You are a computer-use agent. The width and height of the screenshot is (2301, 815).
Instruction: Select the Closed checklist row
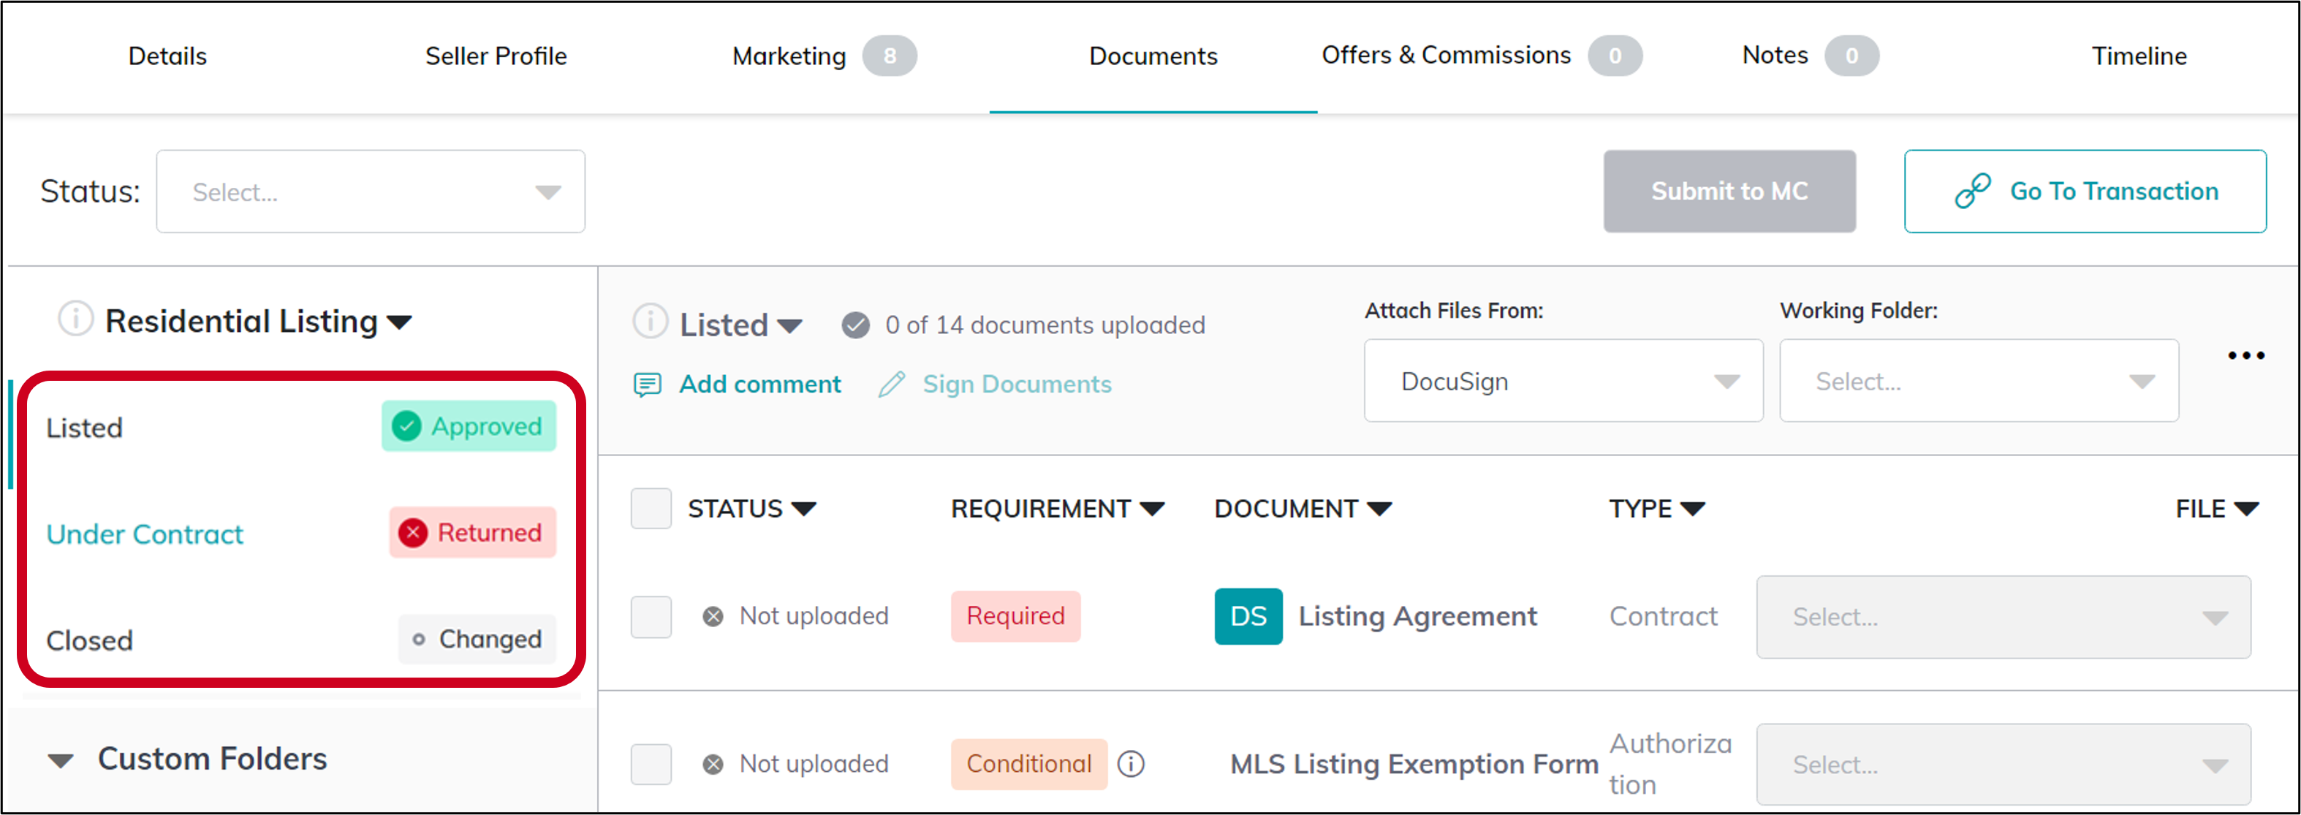pyautogui.click(x=300, y=640)
